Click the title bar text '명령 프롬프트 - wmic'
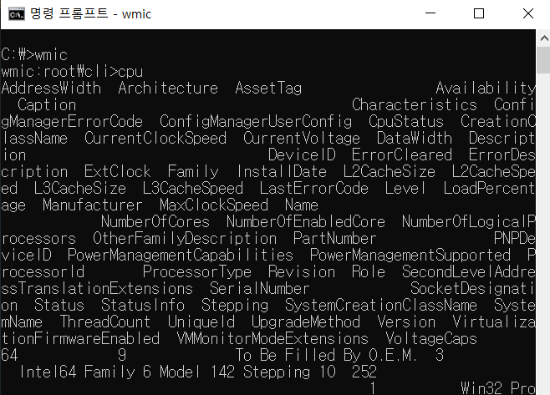This screenshot has width=550, height=395. coord(85,13)
